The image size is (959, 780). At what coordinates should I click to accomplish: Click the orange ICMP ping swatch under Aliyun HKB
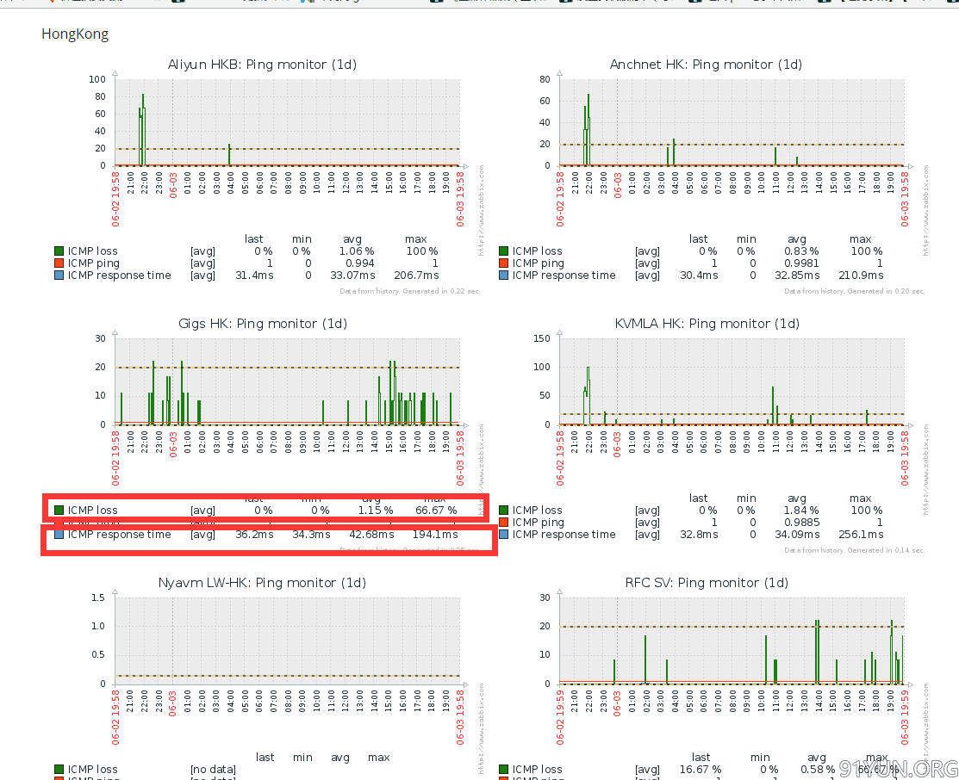59,263
